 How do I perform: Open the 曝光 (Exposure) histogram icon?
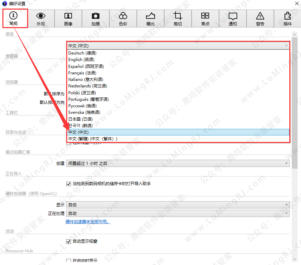tap(150, 19)
